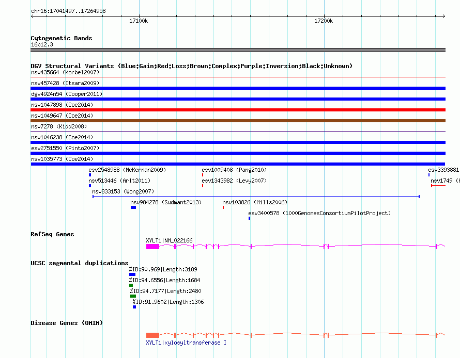
Task: Click the UCSC segmental duplications track heading
Action: pos(80,263)
